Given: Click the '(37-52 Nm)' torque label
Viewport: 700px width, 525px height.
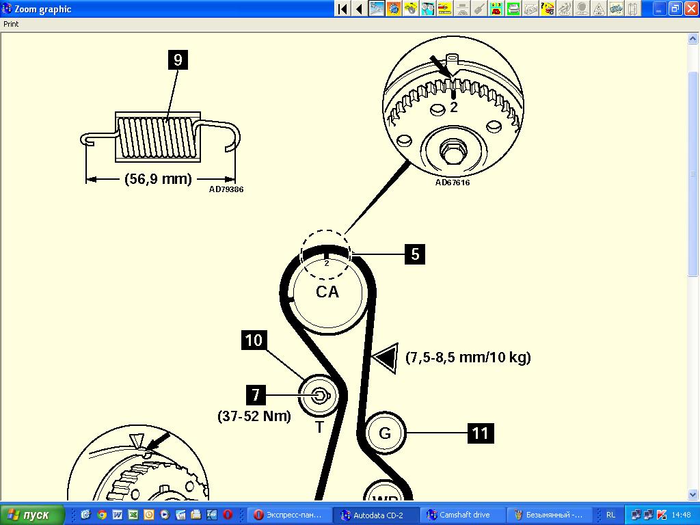Looking at the screenshot, I should 254,416.
